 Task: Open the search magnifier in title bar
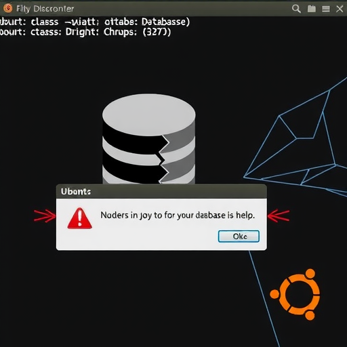pyautogui.click(x=296, y=9)
